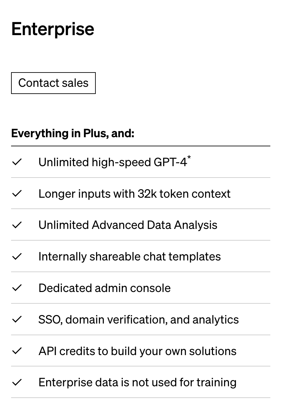Select SSO, domain verification, and analytics text
The height and width of the screenshot is (411, 284).
click(138, 320)
